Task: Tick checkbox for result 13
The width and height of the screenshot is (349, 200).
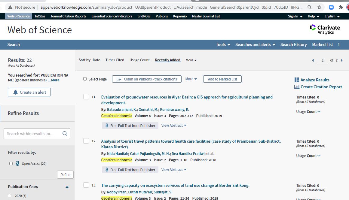Action: pyautogui.click(x=86, y=185)
